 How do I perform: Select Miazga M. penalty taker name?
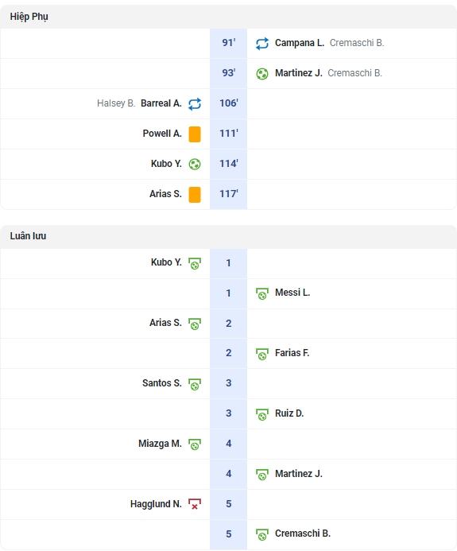click(x=160, y=444)
